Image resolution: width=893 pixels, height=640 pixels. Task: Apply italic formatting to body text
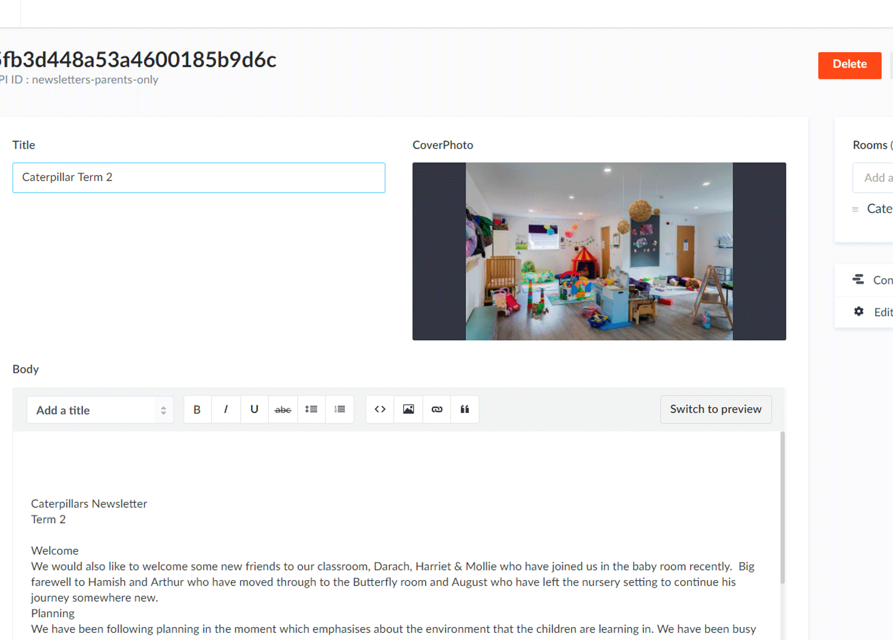click(x=225, y=409)
